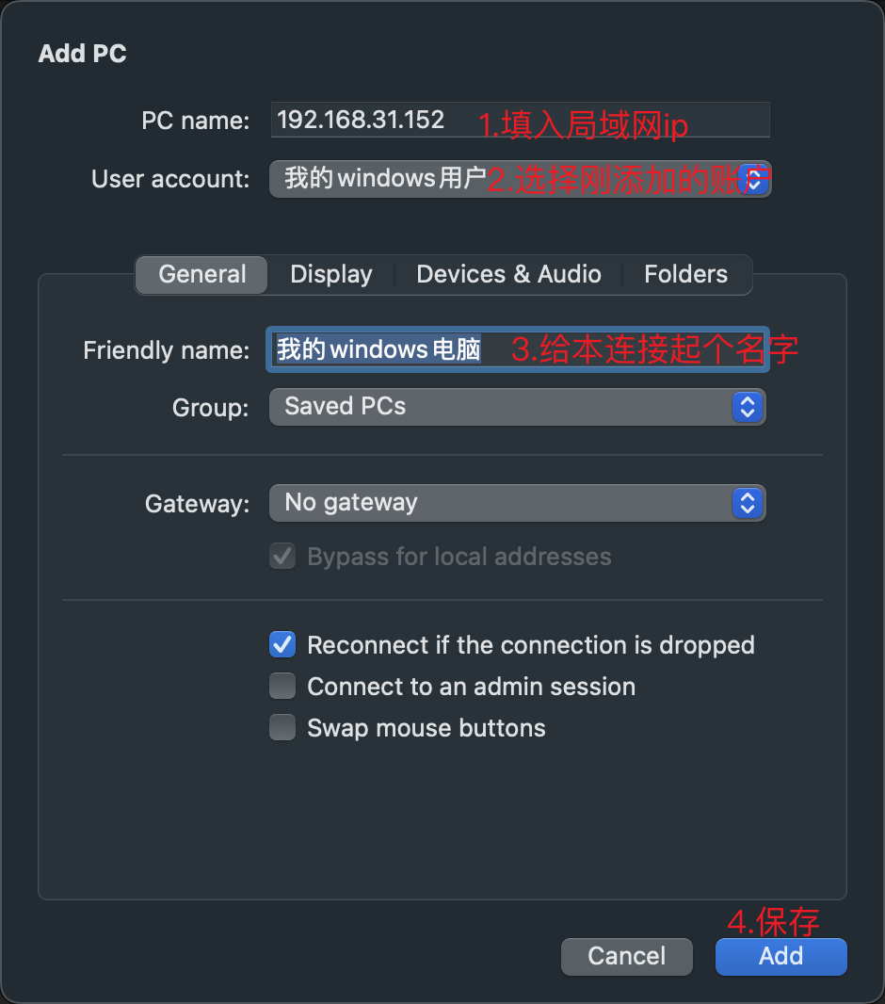
Task: Enable Reconnect if the connection is dropped
Action: click(282, 645)
